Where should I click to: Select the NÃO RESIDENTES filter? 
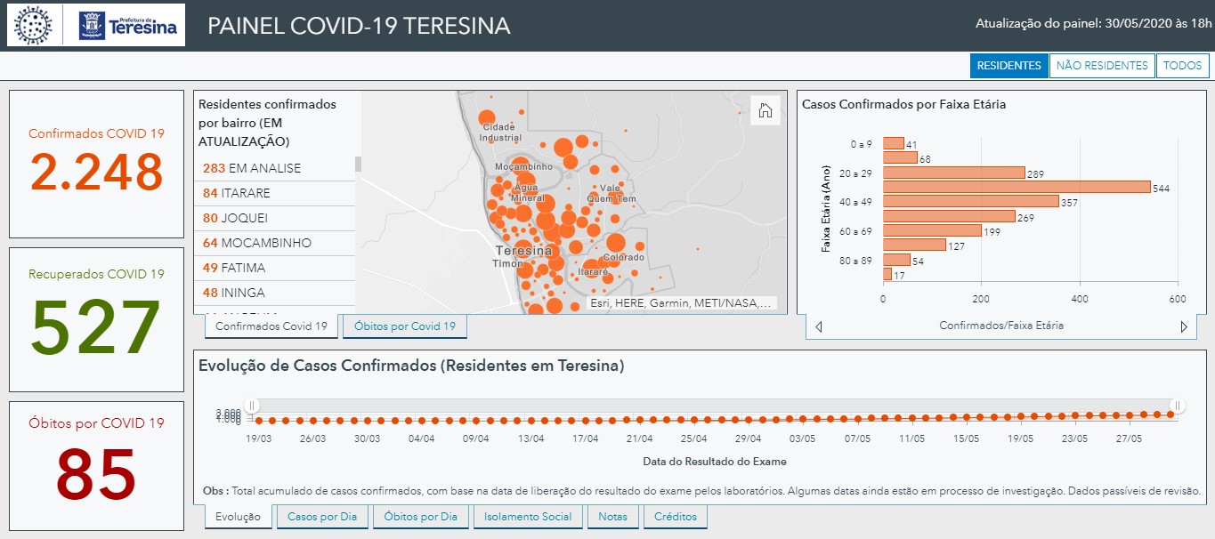(1101, 66)
